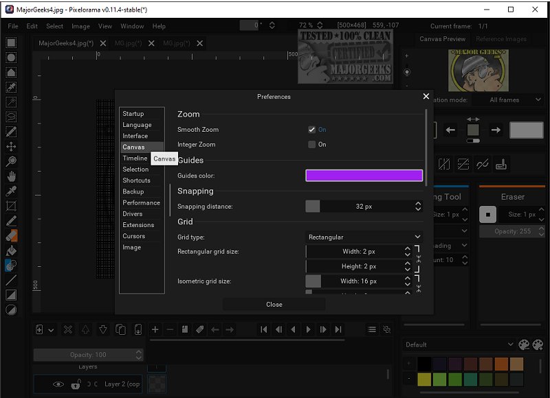The image size is (550, 398).
Task: Enable the Integer Zoom checkbox
Action: coord(311,145)
